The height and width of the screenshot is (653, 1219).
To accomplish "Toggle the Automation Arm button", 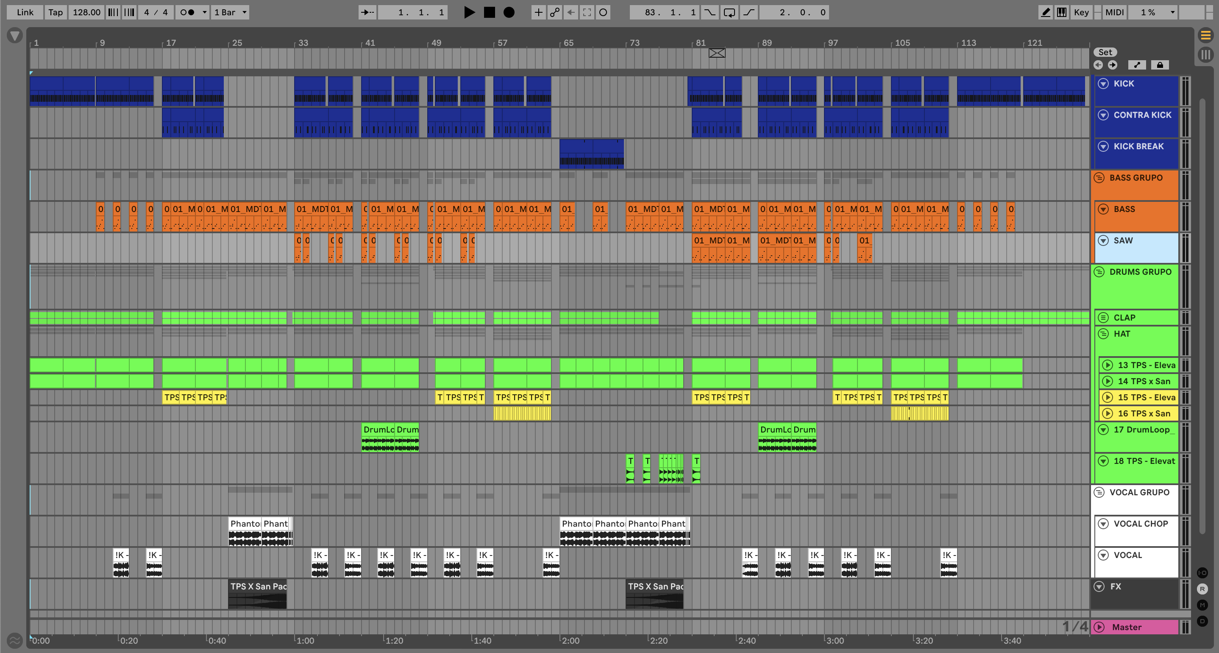I will point(554,12).
